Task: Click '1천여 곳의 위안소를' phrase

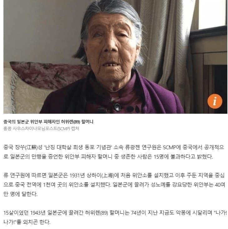Action: pos(66,185)
